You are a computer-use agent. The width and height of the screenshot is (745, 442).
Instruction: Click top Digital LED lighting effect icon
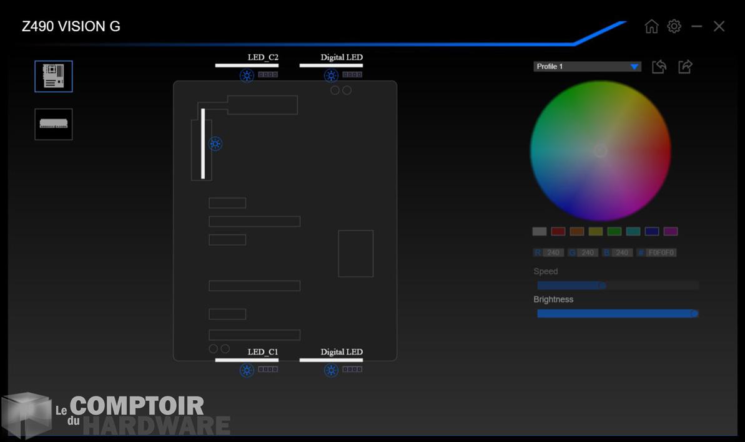[x=331, y=75]
